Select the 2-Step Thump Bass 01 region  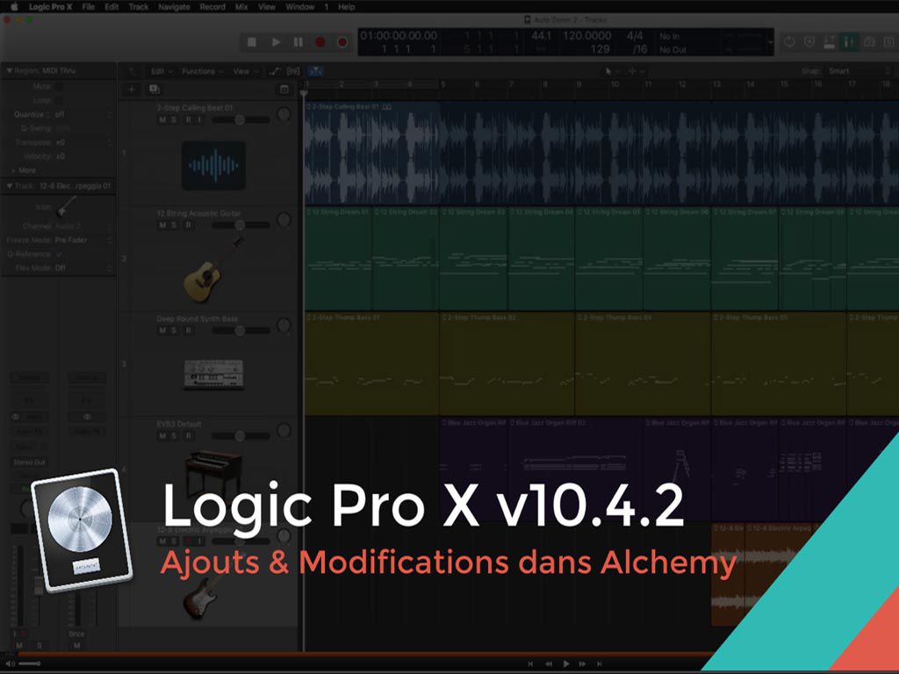pos(371,363)
